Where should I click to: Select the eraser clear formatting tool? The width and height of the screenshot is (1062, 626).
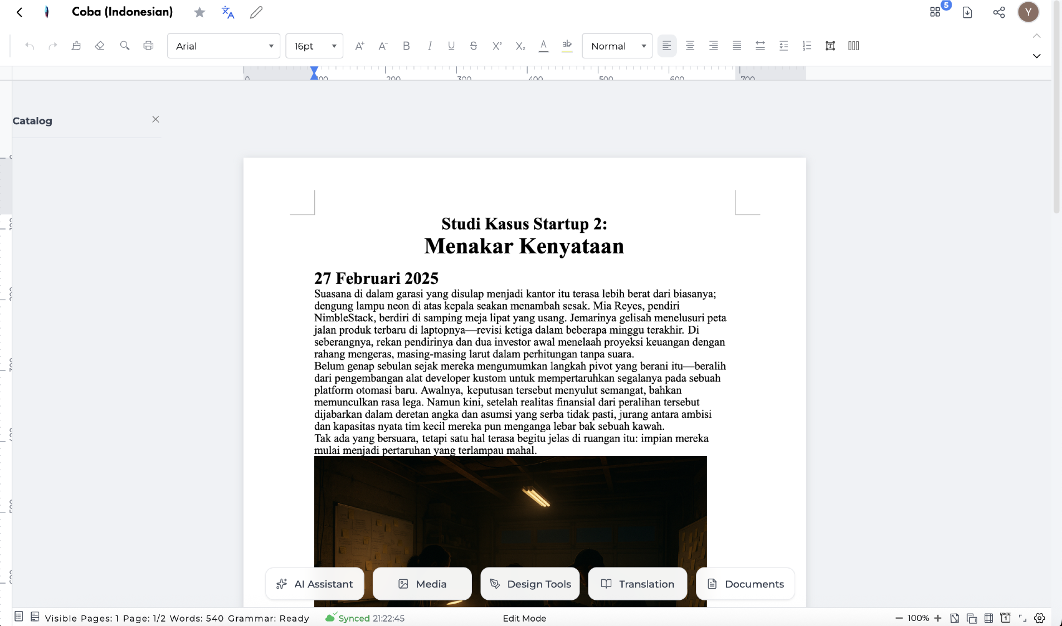click(100, 46)
